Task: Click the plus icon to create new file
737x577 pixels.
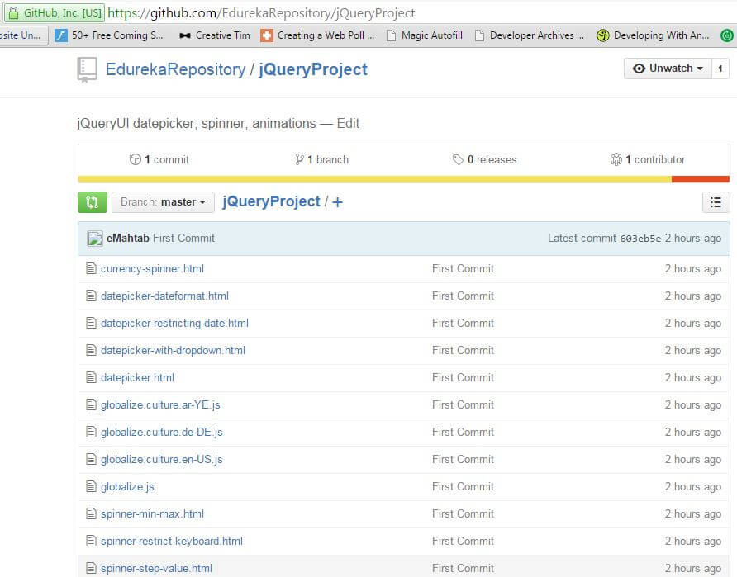Action: tap(337, 202)
